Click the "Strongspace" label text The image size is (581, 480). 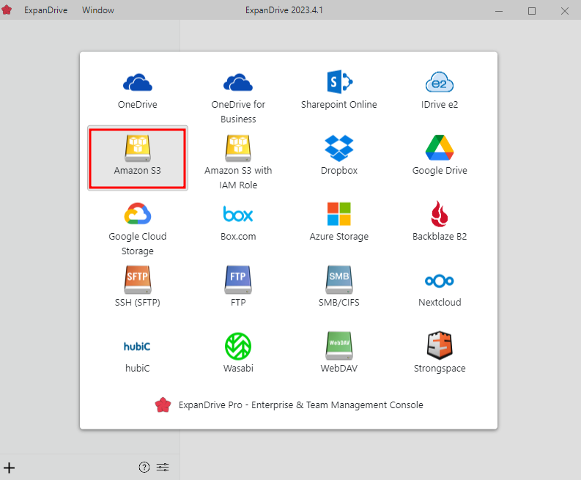[x=440, y=369]
